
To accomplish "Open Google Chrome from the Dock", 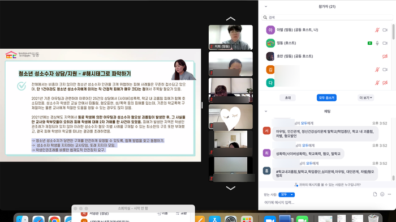I will pyautogui.click(x=54, y=219).
